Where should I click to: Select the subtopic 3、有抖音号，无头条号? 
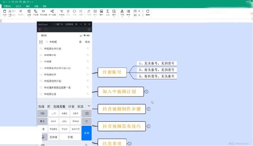(157, 77)
